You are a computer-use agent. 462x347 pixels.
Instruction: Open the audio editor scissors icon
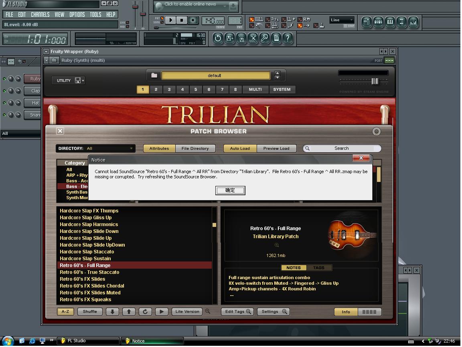(x=253, y=38)
